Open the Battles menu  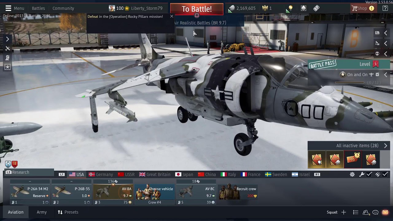point(38,8)
